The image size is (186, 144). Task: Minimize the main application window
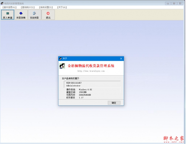(x=168, y=3)
